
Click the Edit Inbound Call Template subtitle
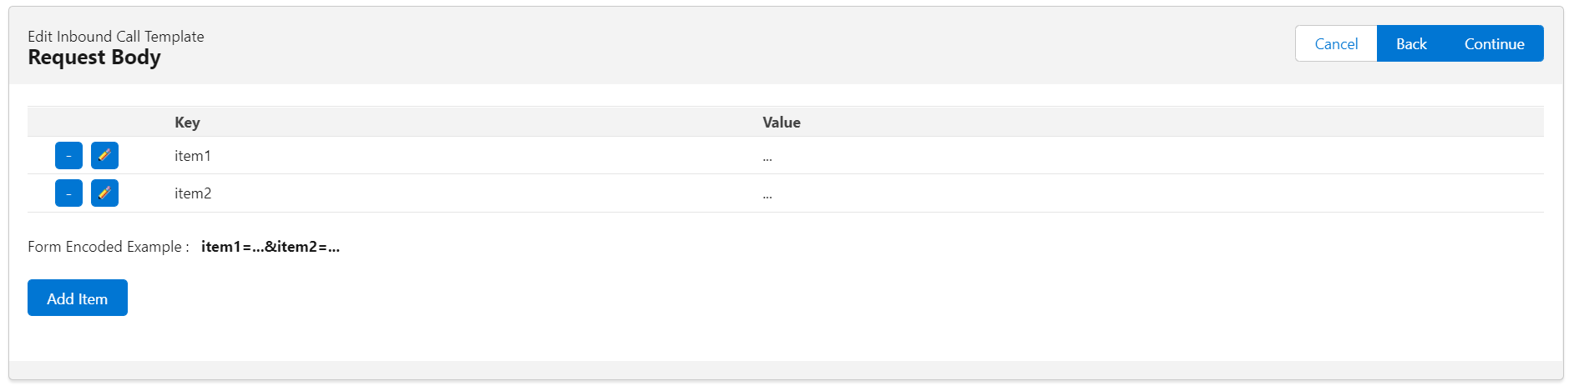coord(116,37)
